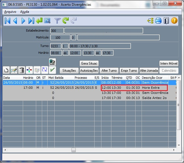Click the Horário field showing 13:30
This screenshot has height=163, width=184.
[89, 53]
